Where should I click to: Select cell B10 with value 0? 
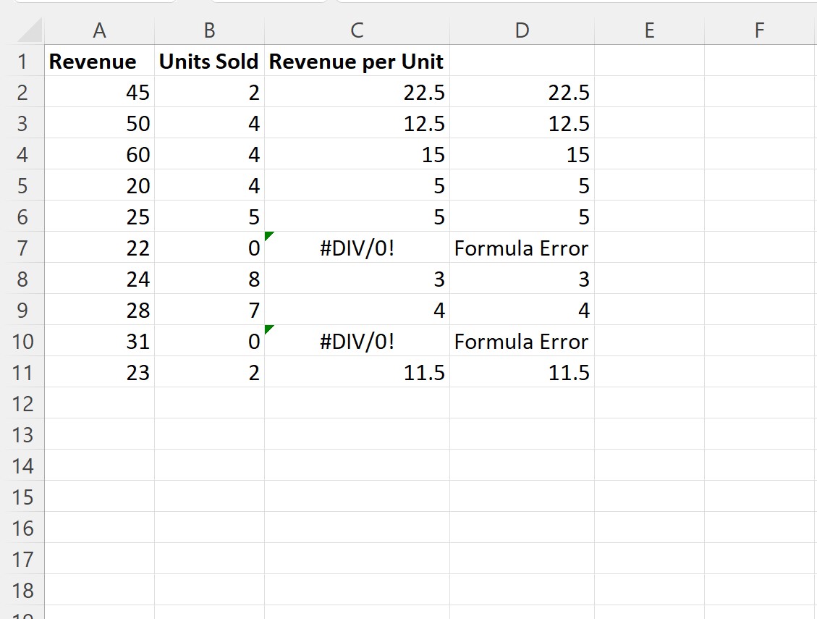(209, 341)
